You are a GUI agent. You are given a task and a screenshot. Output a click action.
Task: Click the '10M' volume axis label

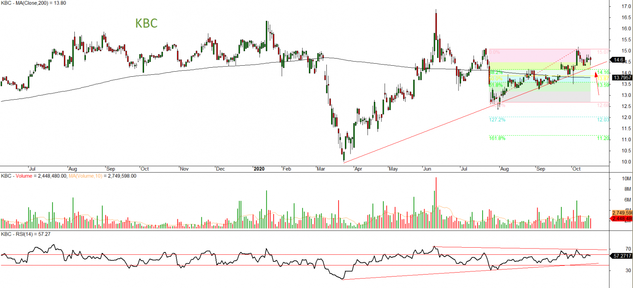tap(627, 179)
